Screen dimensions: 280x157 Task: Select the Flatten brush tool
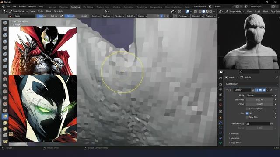pos(5,85)
